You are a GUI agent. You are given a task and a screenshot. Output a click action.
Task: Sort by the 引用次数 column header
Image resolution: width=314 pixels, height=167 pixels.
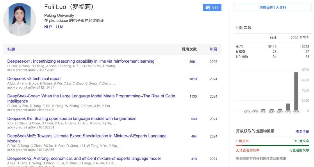click(189, 49)
